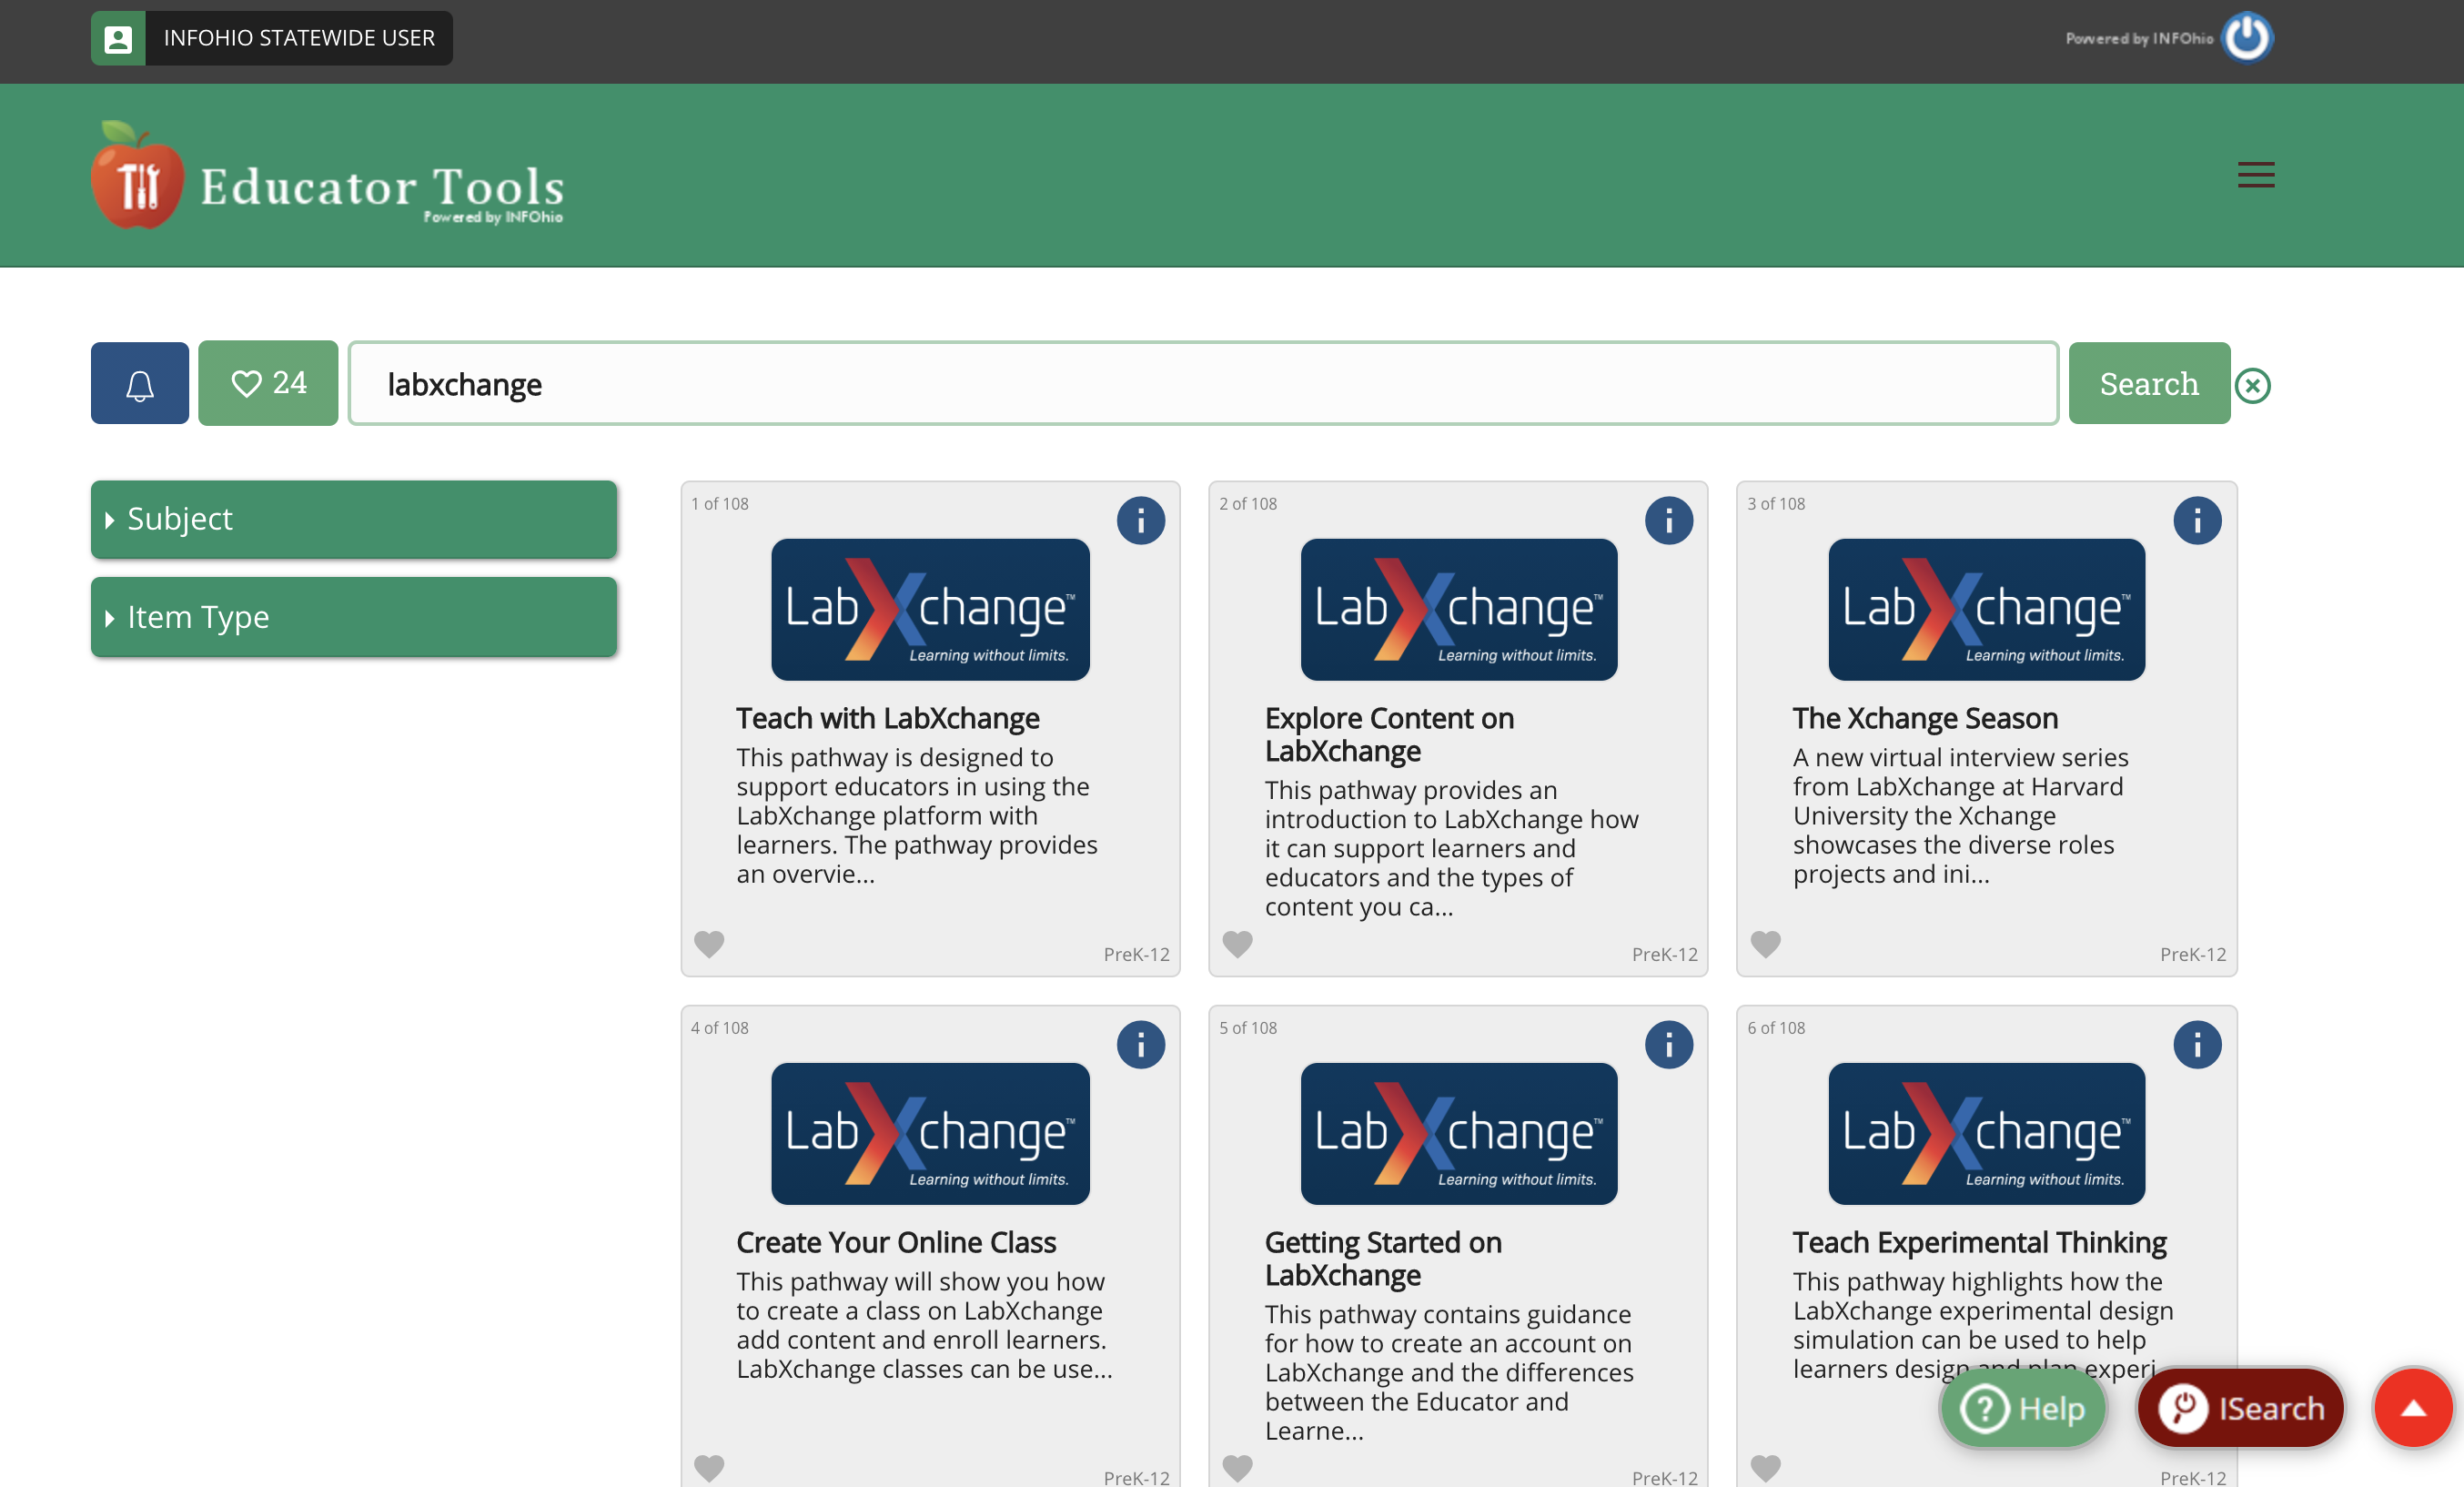Viewport: 2464px width, 1487px height.
Task: Click LabXchange thumbnail on card 3 of 108
Action: point(1986,609)
